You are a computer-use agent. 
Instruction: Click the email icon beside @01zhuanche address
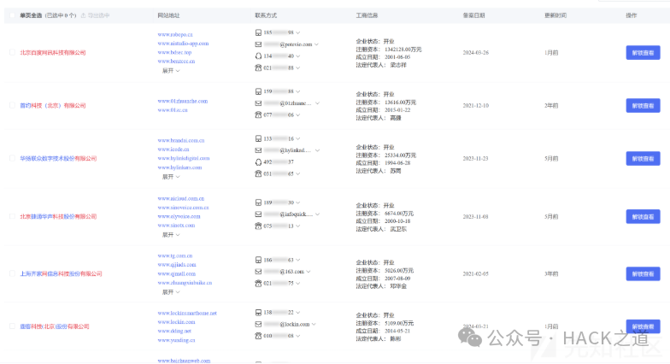pyautogui.click(x=258, y=103)
